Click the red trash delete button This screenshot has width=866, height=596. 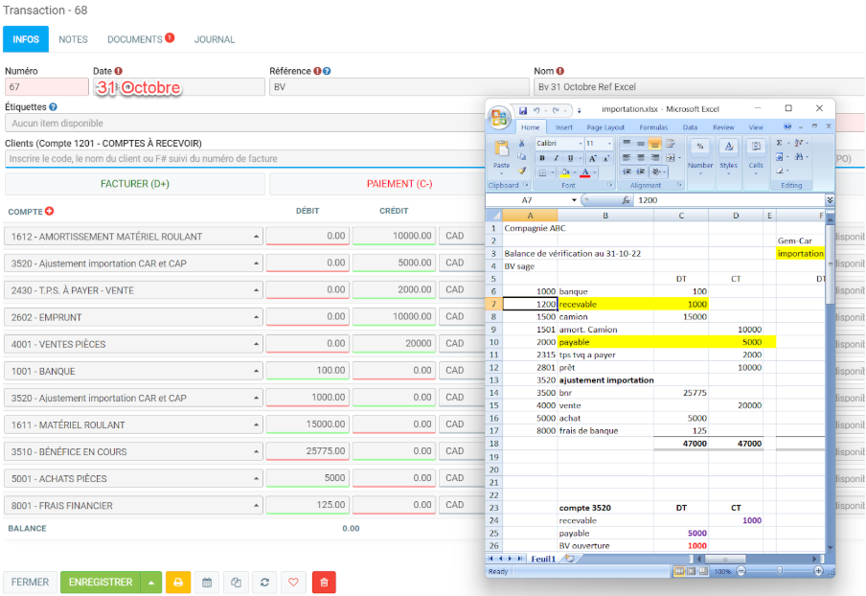click(324, 582)
